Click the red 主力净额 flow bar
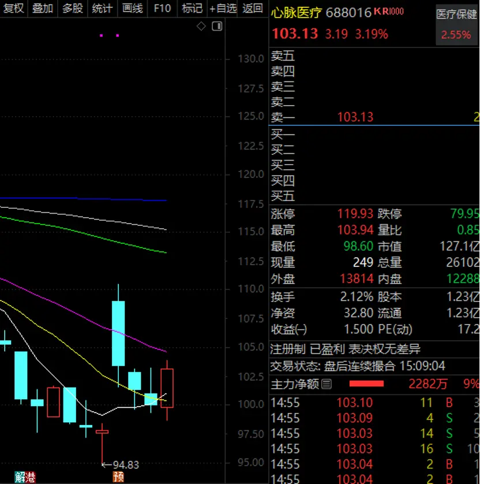This screenshot has width=480, height=484. click(x=366, y=384)
